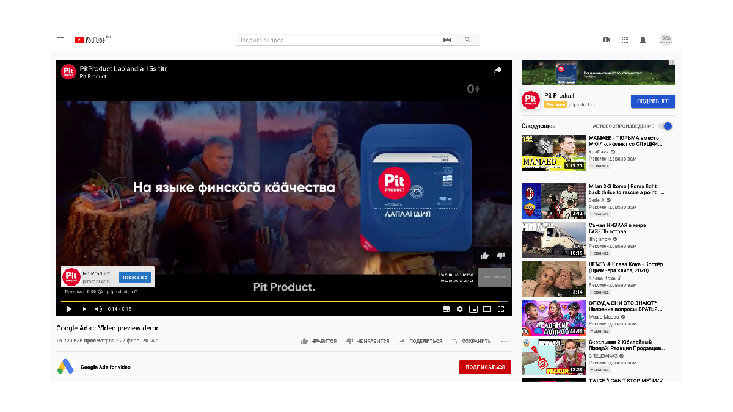Click the video progress bar

tap(284, 302)
